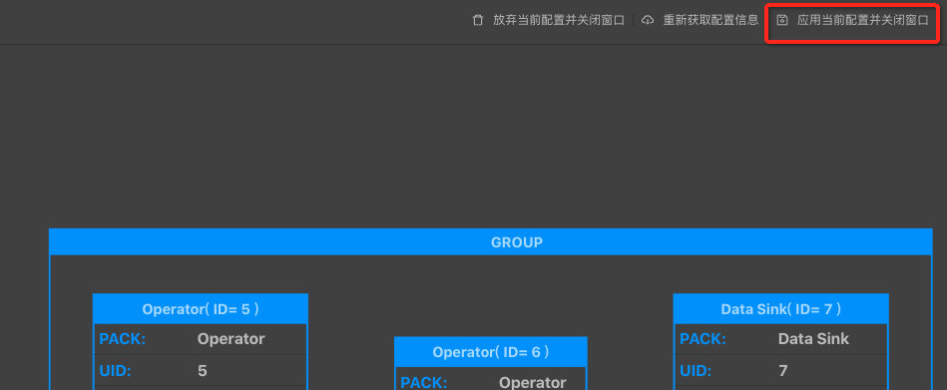The width and height of the screenshot is (947, 390).
Task: Click UID value 7 in Data Sink node
Action: [x=782, y=371]
